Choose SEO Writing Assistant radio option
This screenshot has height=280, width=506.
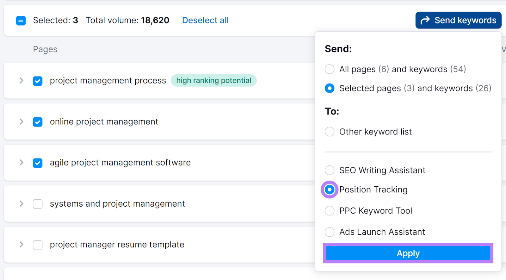pyautogui.click(x=330, y=170)
